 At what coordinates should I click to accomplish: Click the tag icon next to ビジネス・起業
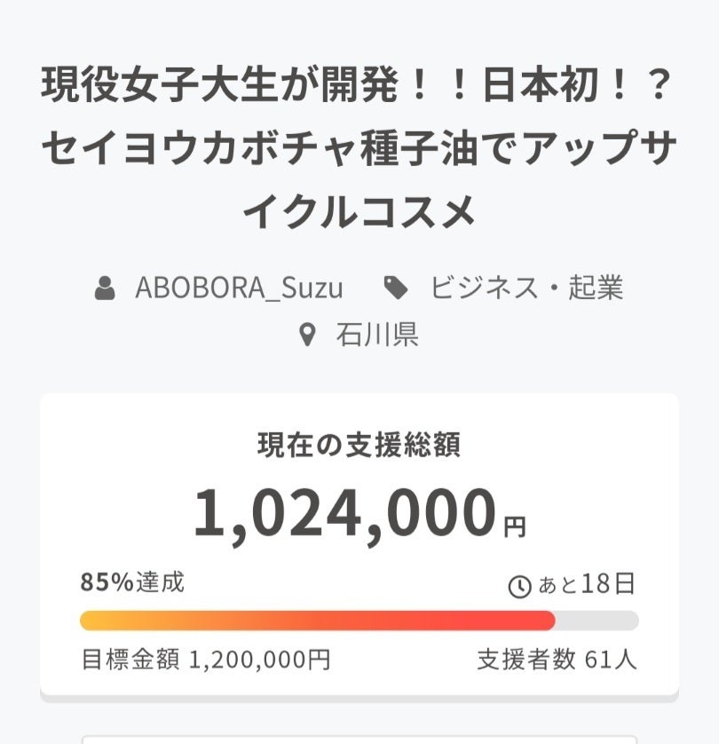tap(395, 288)
